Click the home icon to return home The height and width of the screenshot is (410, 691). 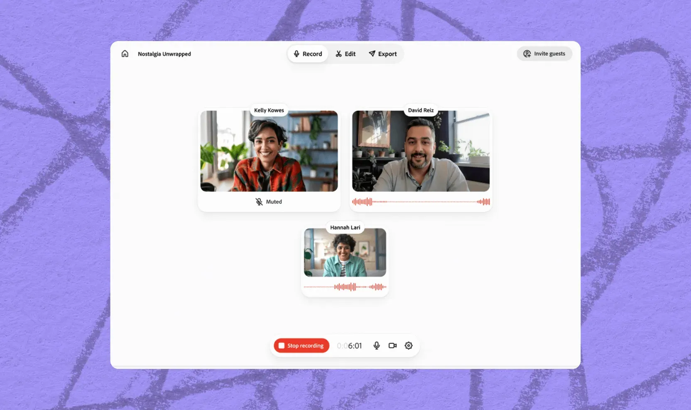125,54
